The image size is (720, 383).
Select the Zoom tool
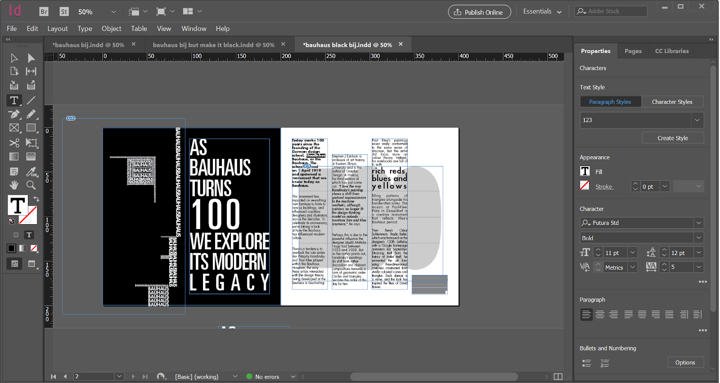pos(31,185)
